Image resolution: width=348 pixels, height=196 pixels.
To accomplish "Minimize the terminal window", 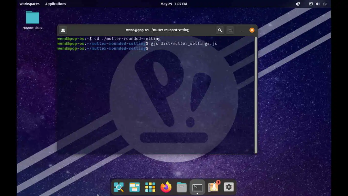I will pos(242,30).
